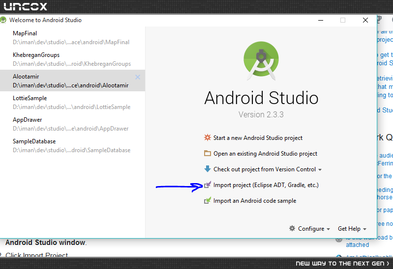Click the folder icon for opening existing project
Image resolution: width=393 pixels, height=269 pixels.
207,153
